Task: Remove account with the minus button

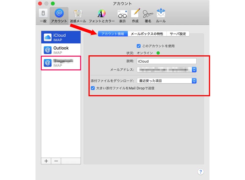Action: point(56,161)
